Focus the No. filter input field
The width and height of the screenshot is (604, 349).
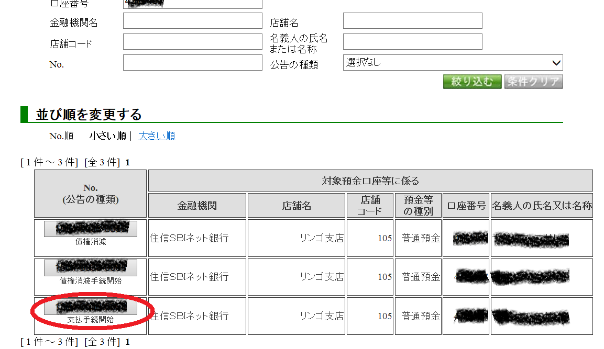(192, 63)
